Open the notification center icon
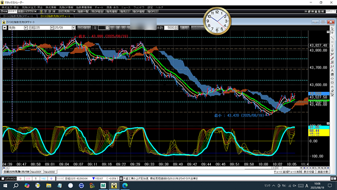 tap(330, 186)
